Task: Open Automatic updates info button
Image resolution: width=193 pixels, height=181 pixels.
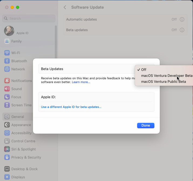Action: tap(182, 19)
